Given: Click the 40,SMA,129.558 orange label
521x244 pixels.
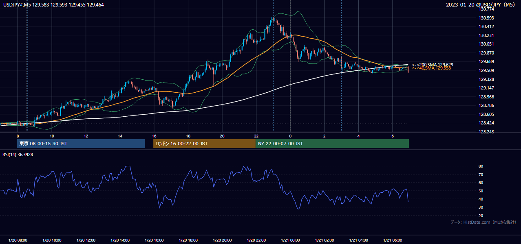Looking at the screenshot, I should click(431, 68).
